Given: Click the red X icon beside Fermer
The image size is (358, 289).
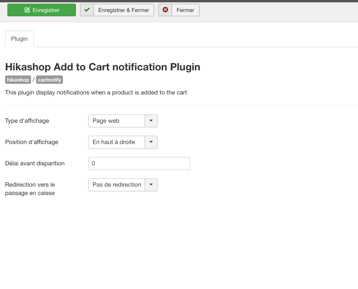Looking at the screenshot, I should pyautogui.click(x=165, y=10).
